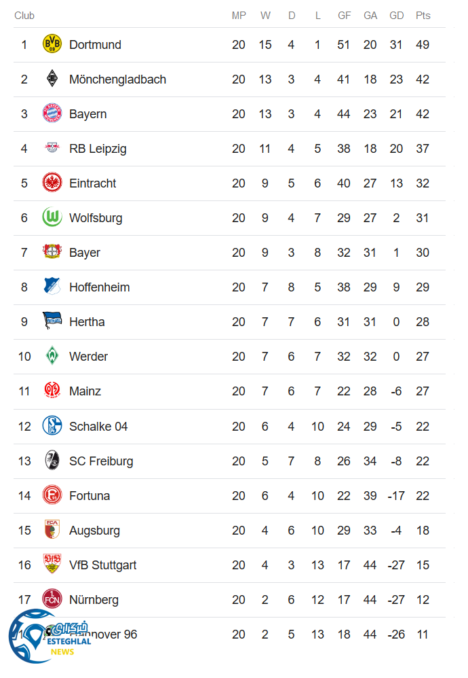
Task: Click the Mönchengladbach club crest
Action: pos(52,79)
